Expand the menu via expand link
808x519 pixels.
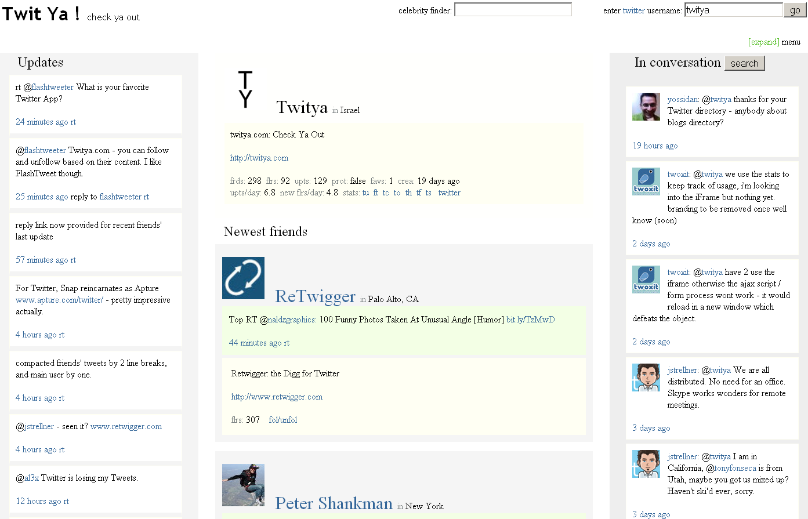point(763,42)
